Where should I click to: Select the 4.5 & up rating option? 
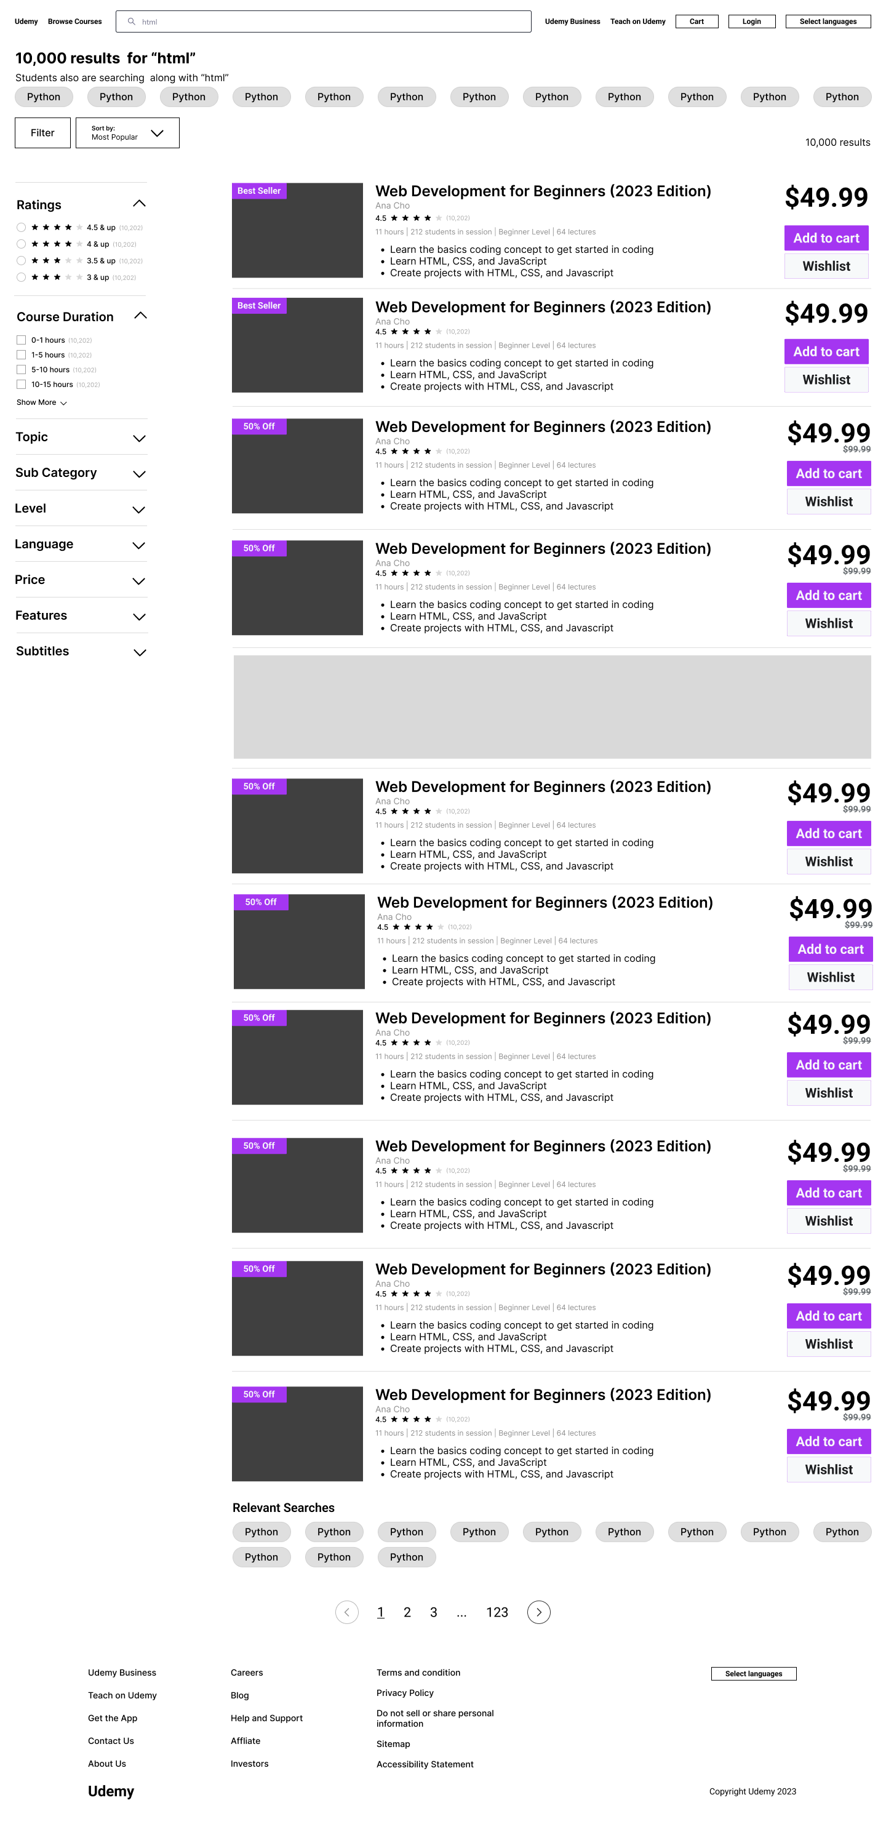22,228
